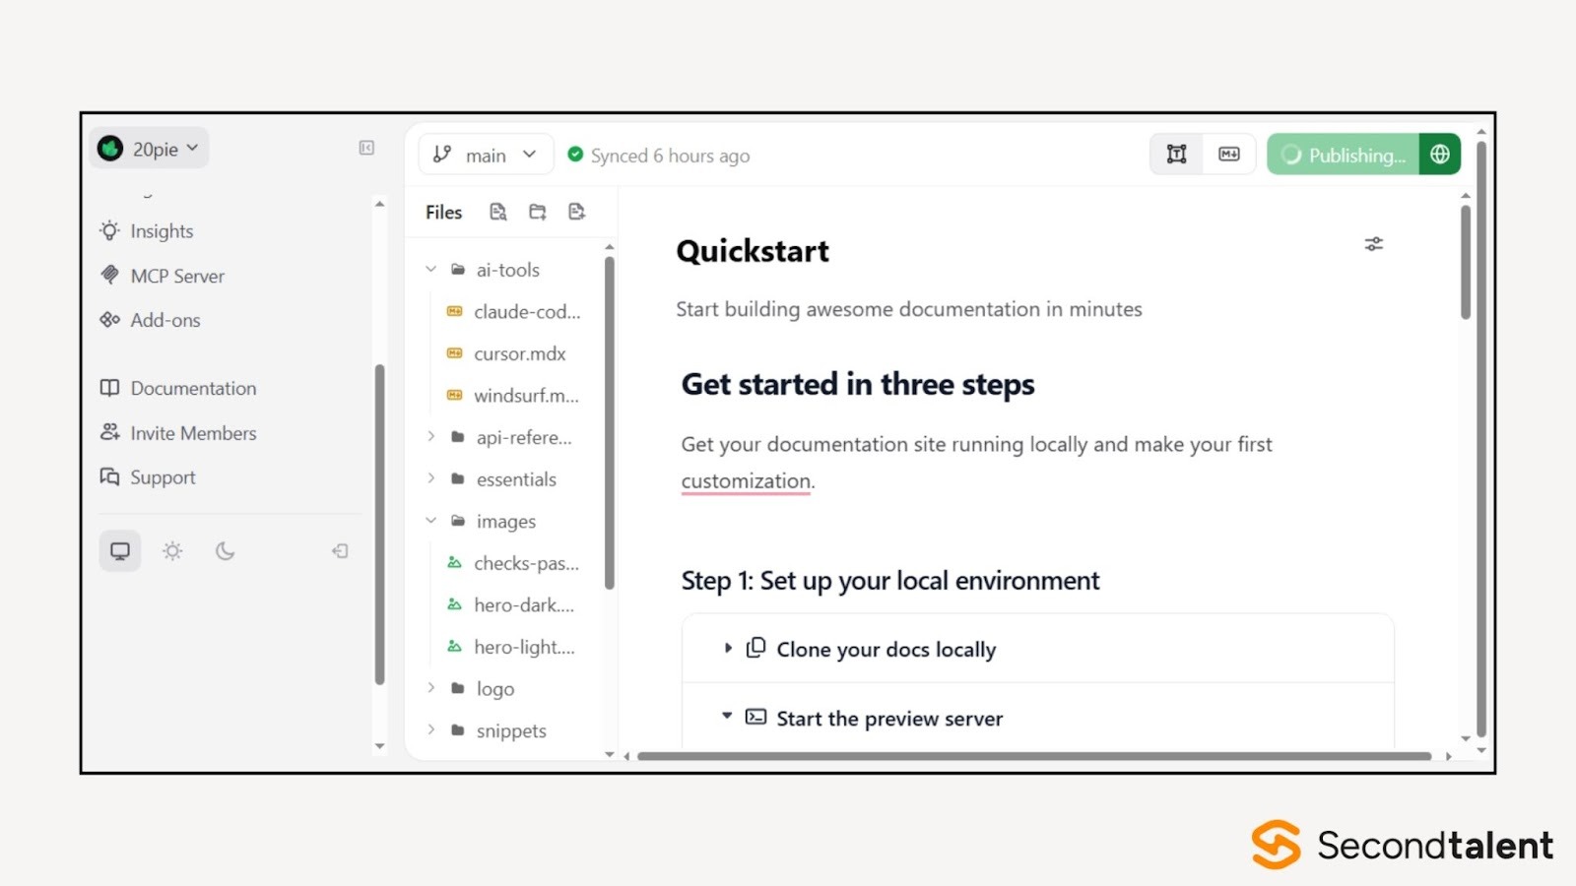The width and height of the screenshot is (1576, 886).
Task: Open the Documentation link
Action: pyautogui.click(x=193, y=388)
